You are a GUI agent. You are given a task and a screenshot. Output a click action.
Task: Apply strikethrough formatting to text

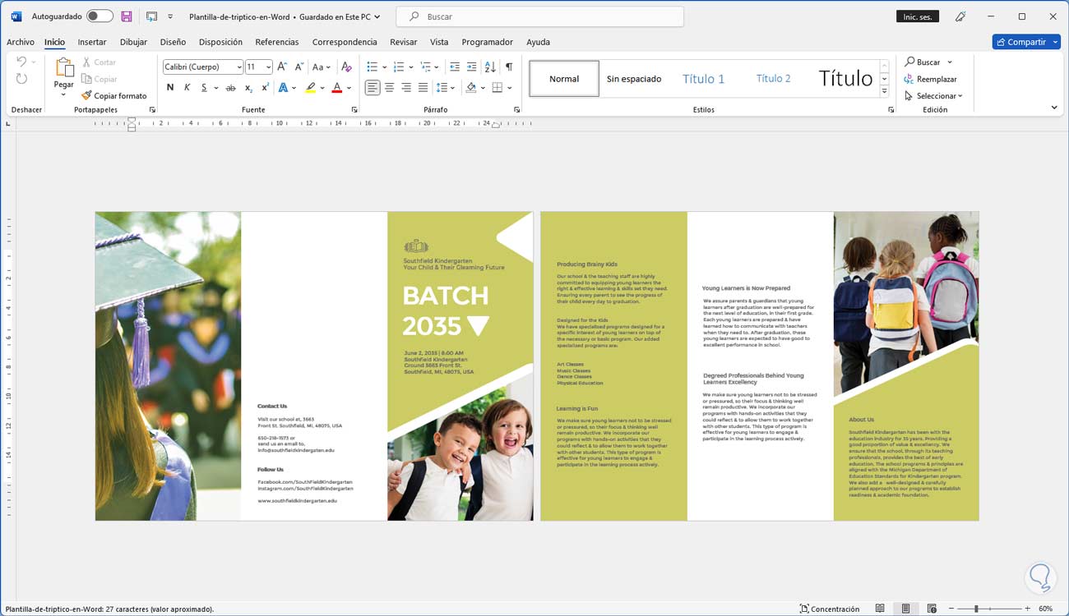point(230,88)
